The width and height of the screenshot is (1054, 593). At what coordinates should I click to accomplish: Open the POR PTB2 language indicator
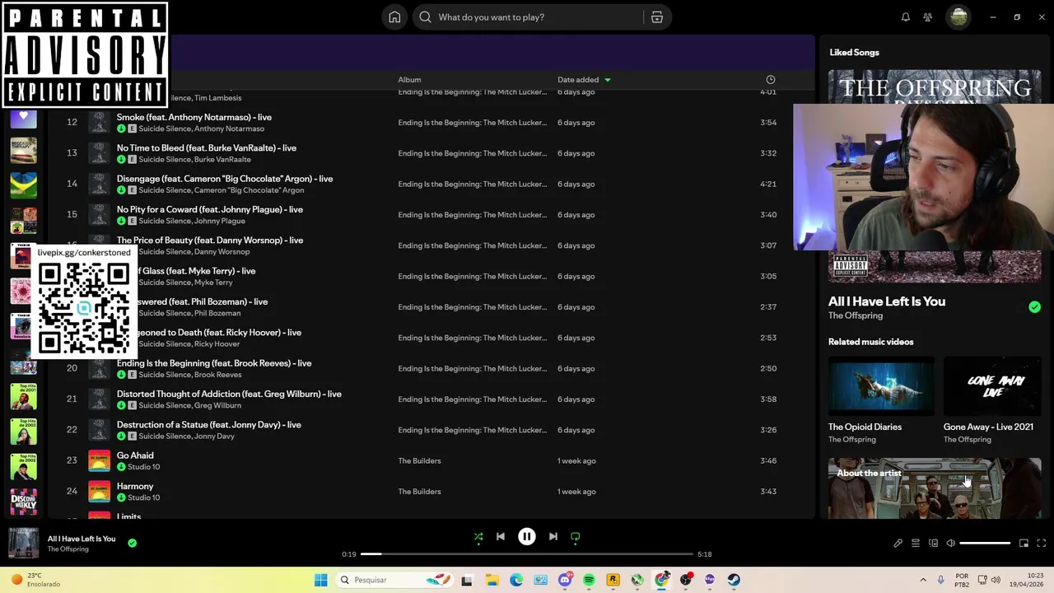tap(962, 580)
